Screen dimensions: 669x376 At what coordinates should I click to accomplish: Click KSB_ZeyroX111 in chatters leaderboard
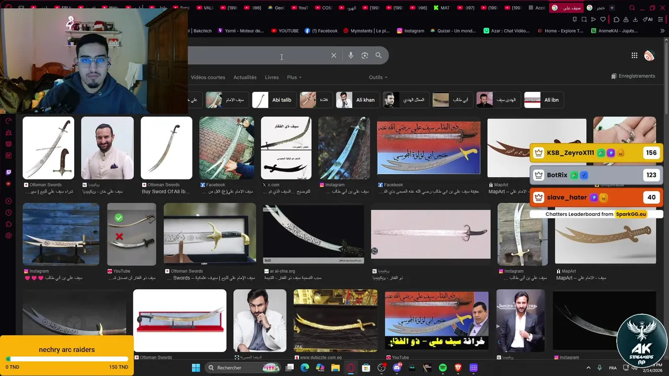pos(596,153)
